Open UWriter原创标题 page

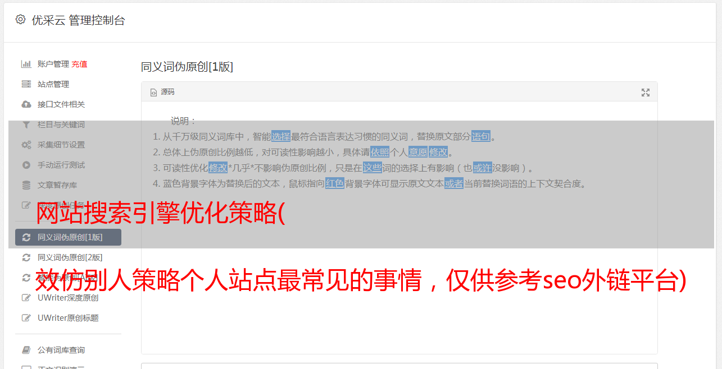[68, 318]
